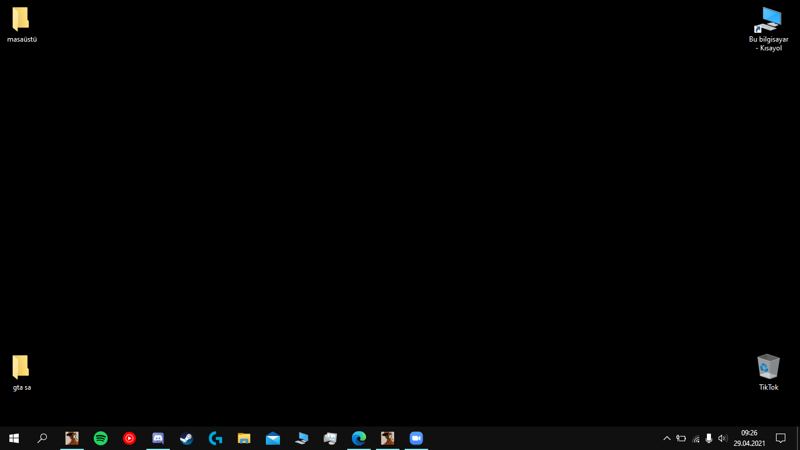Switch to Discord on the taskbar
The image size is (800, 450).
[158, 438]
